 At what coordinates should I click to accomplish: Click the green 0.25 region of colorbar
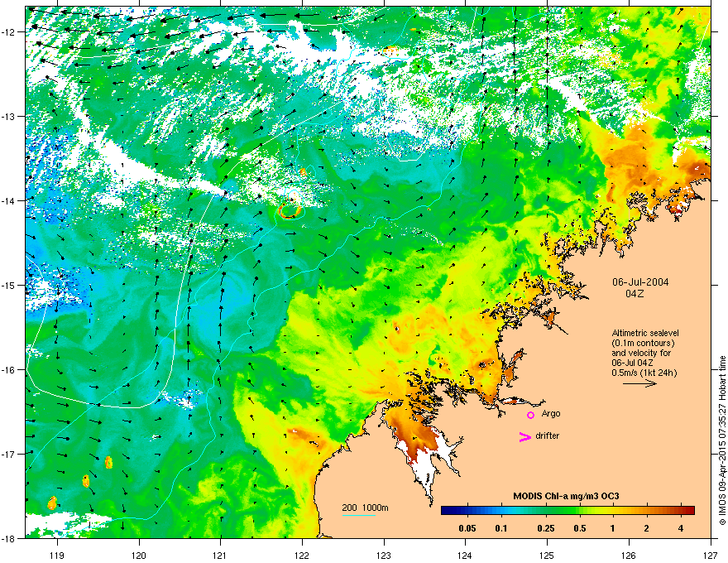pos(546,510)
